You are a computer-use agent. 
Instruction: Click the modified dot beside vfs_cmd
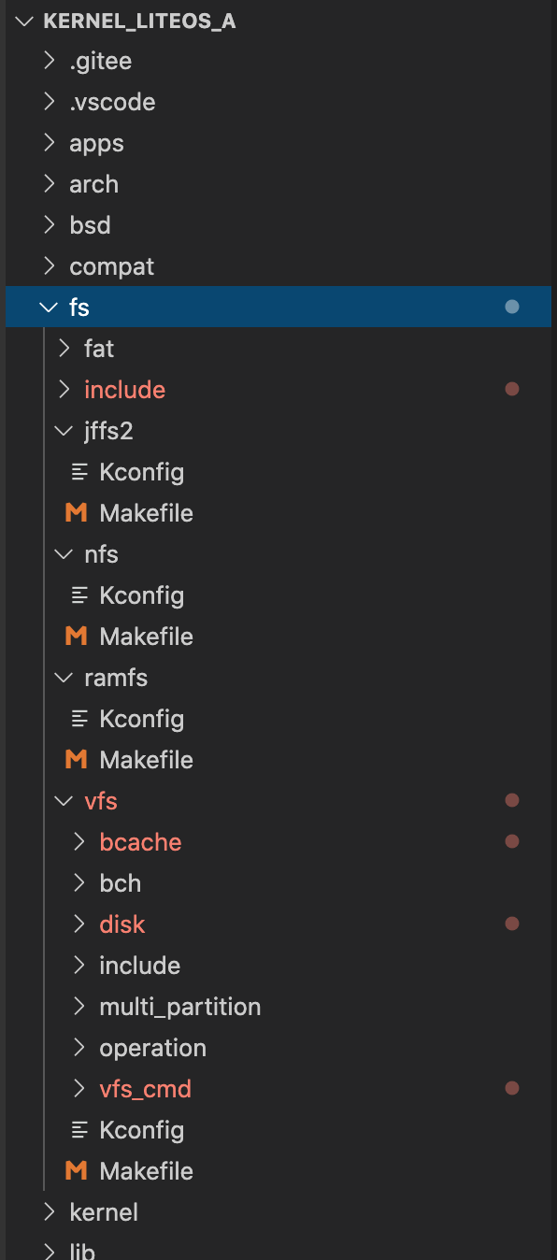512,1088
